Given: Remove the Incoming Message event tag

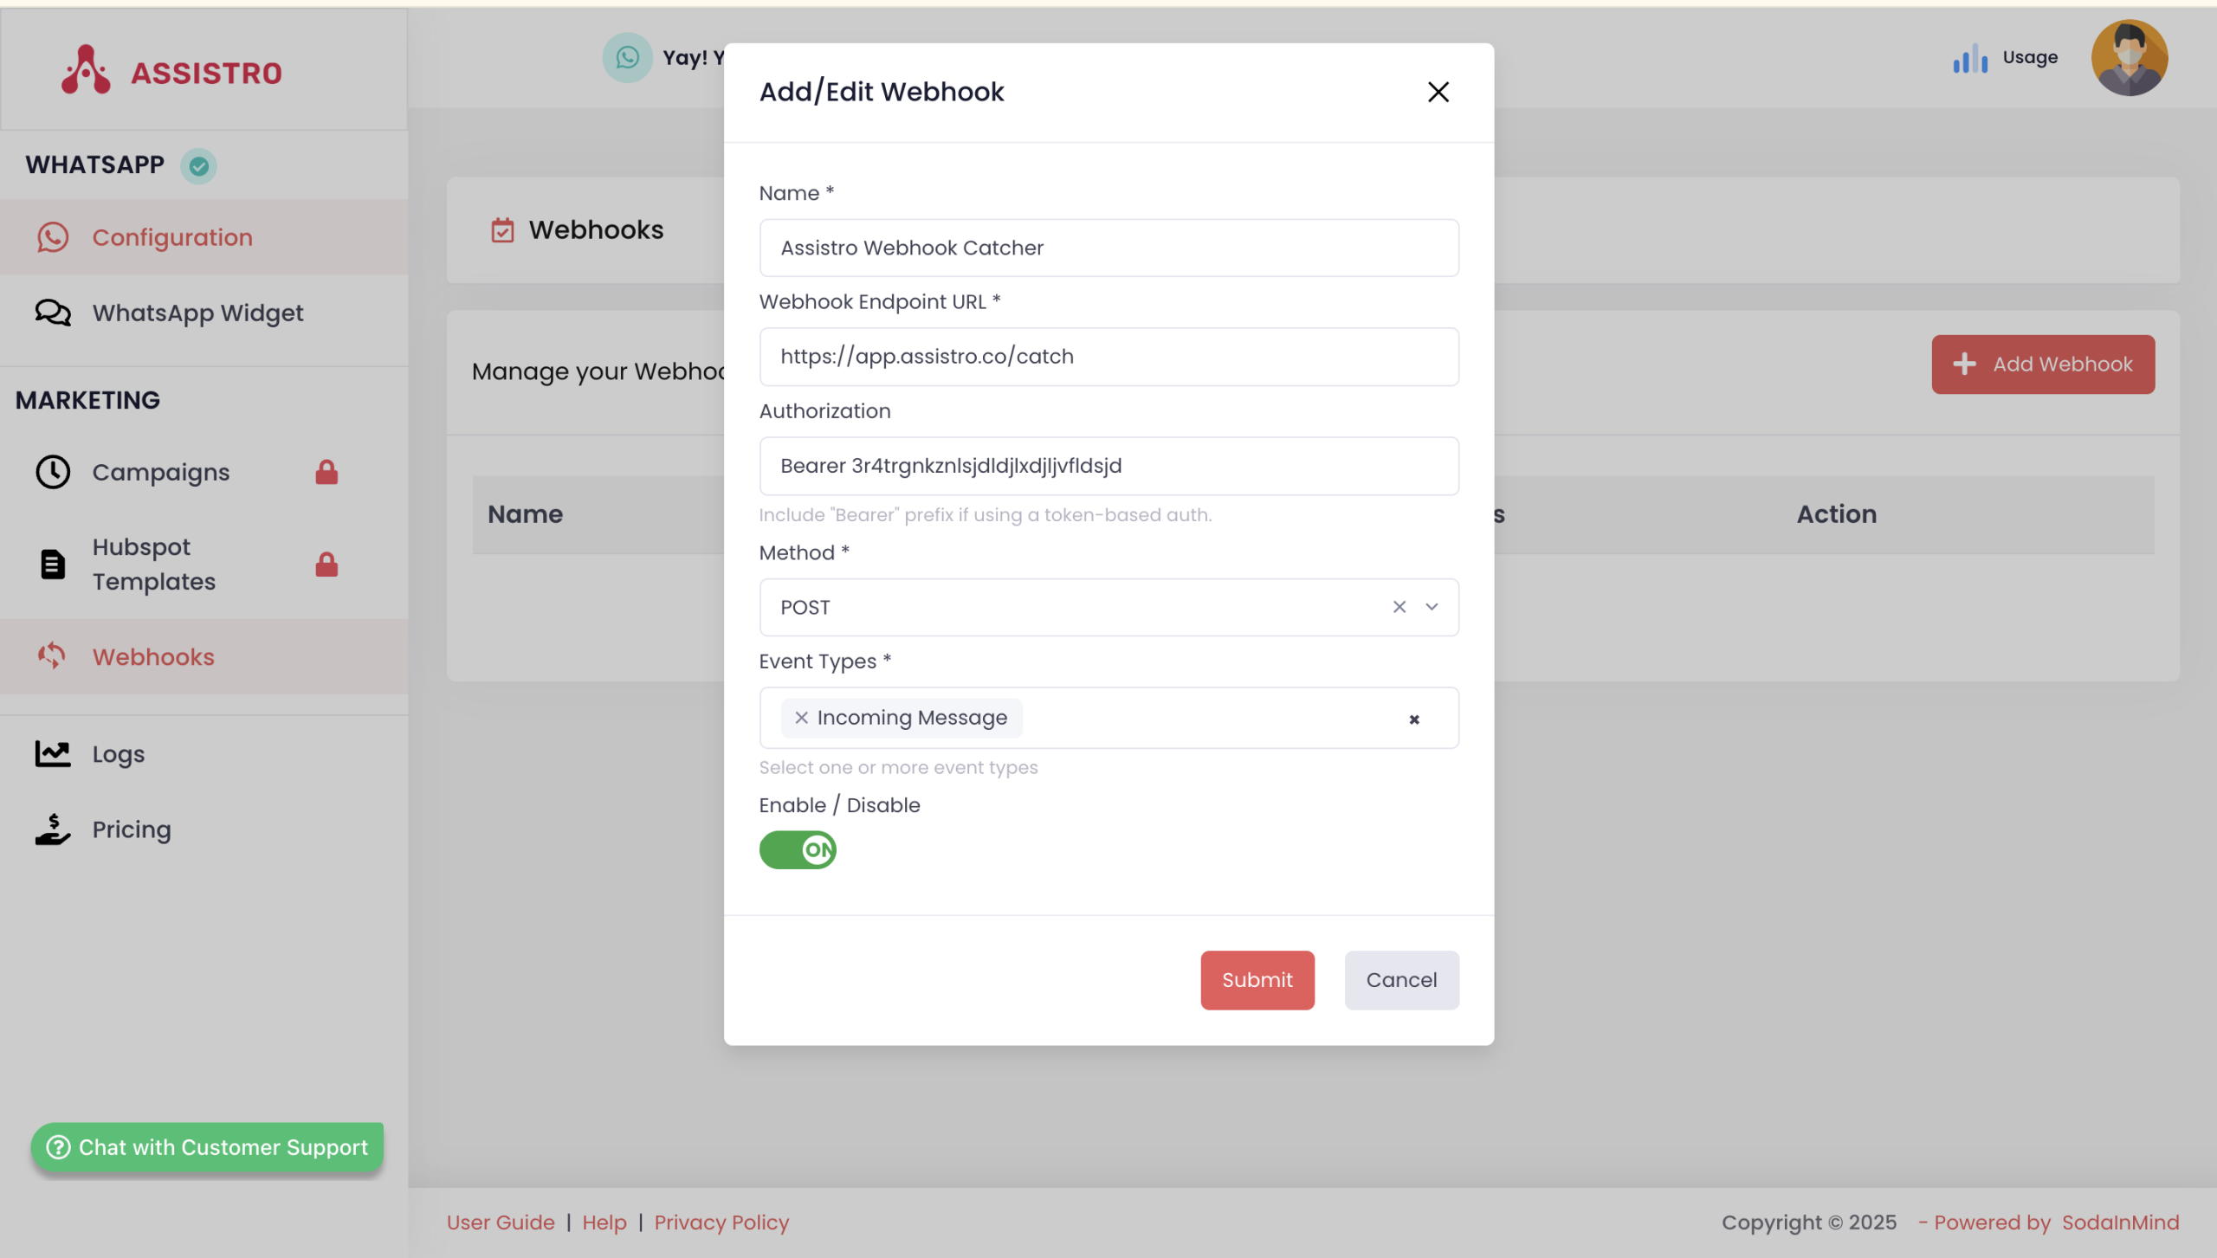Looking at the screenshot, I should [x=801, y=718].
